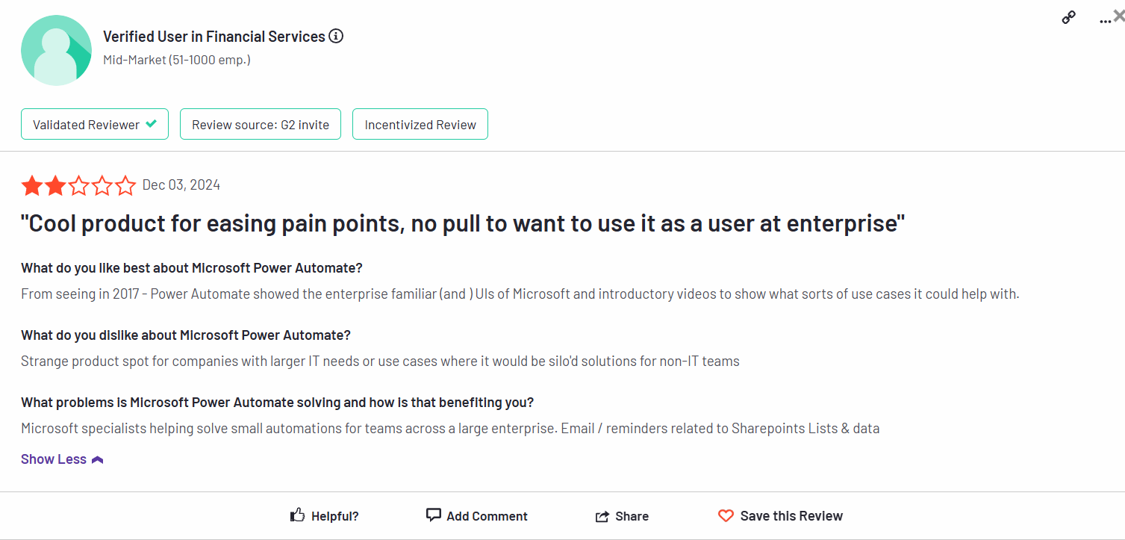Click the Dec 03, 2024 review date
The width and height of the screenshot is (1125, 540).
pyautogui.click(x=181, y=185)
